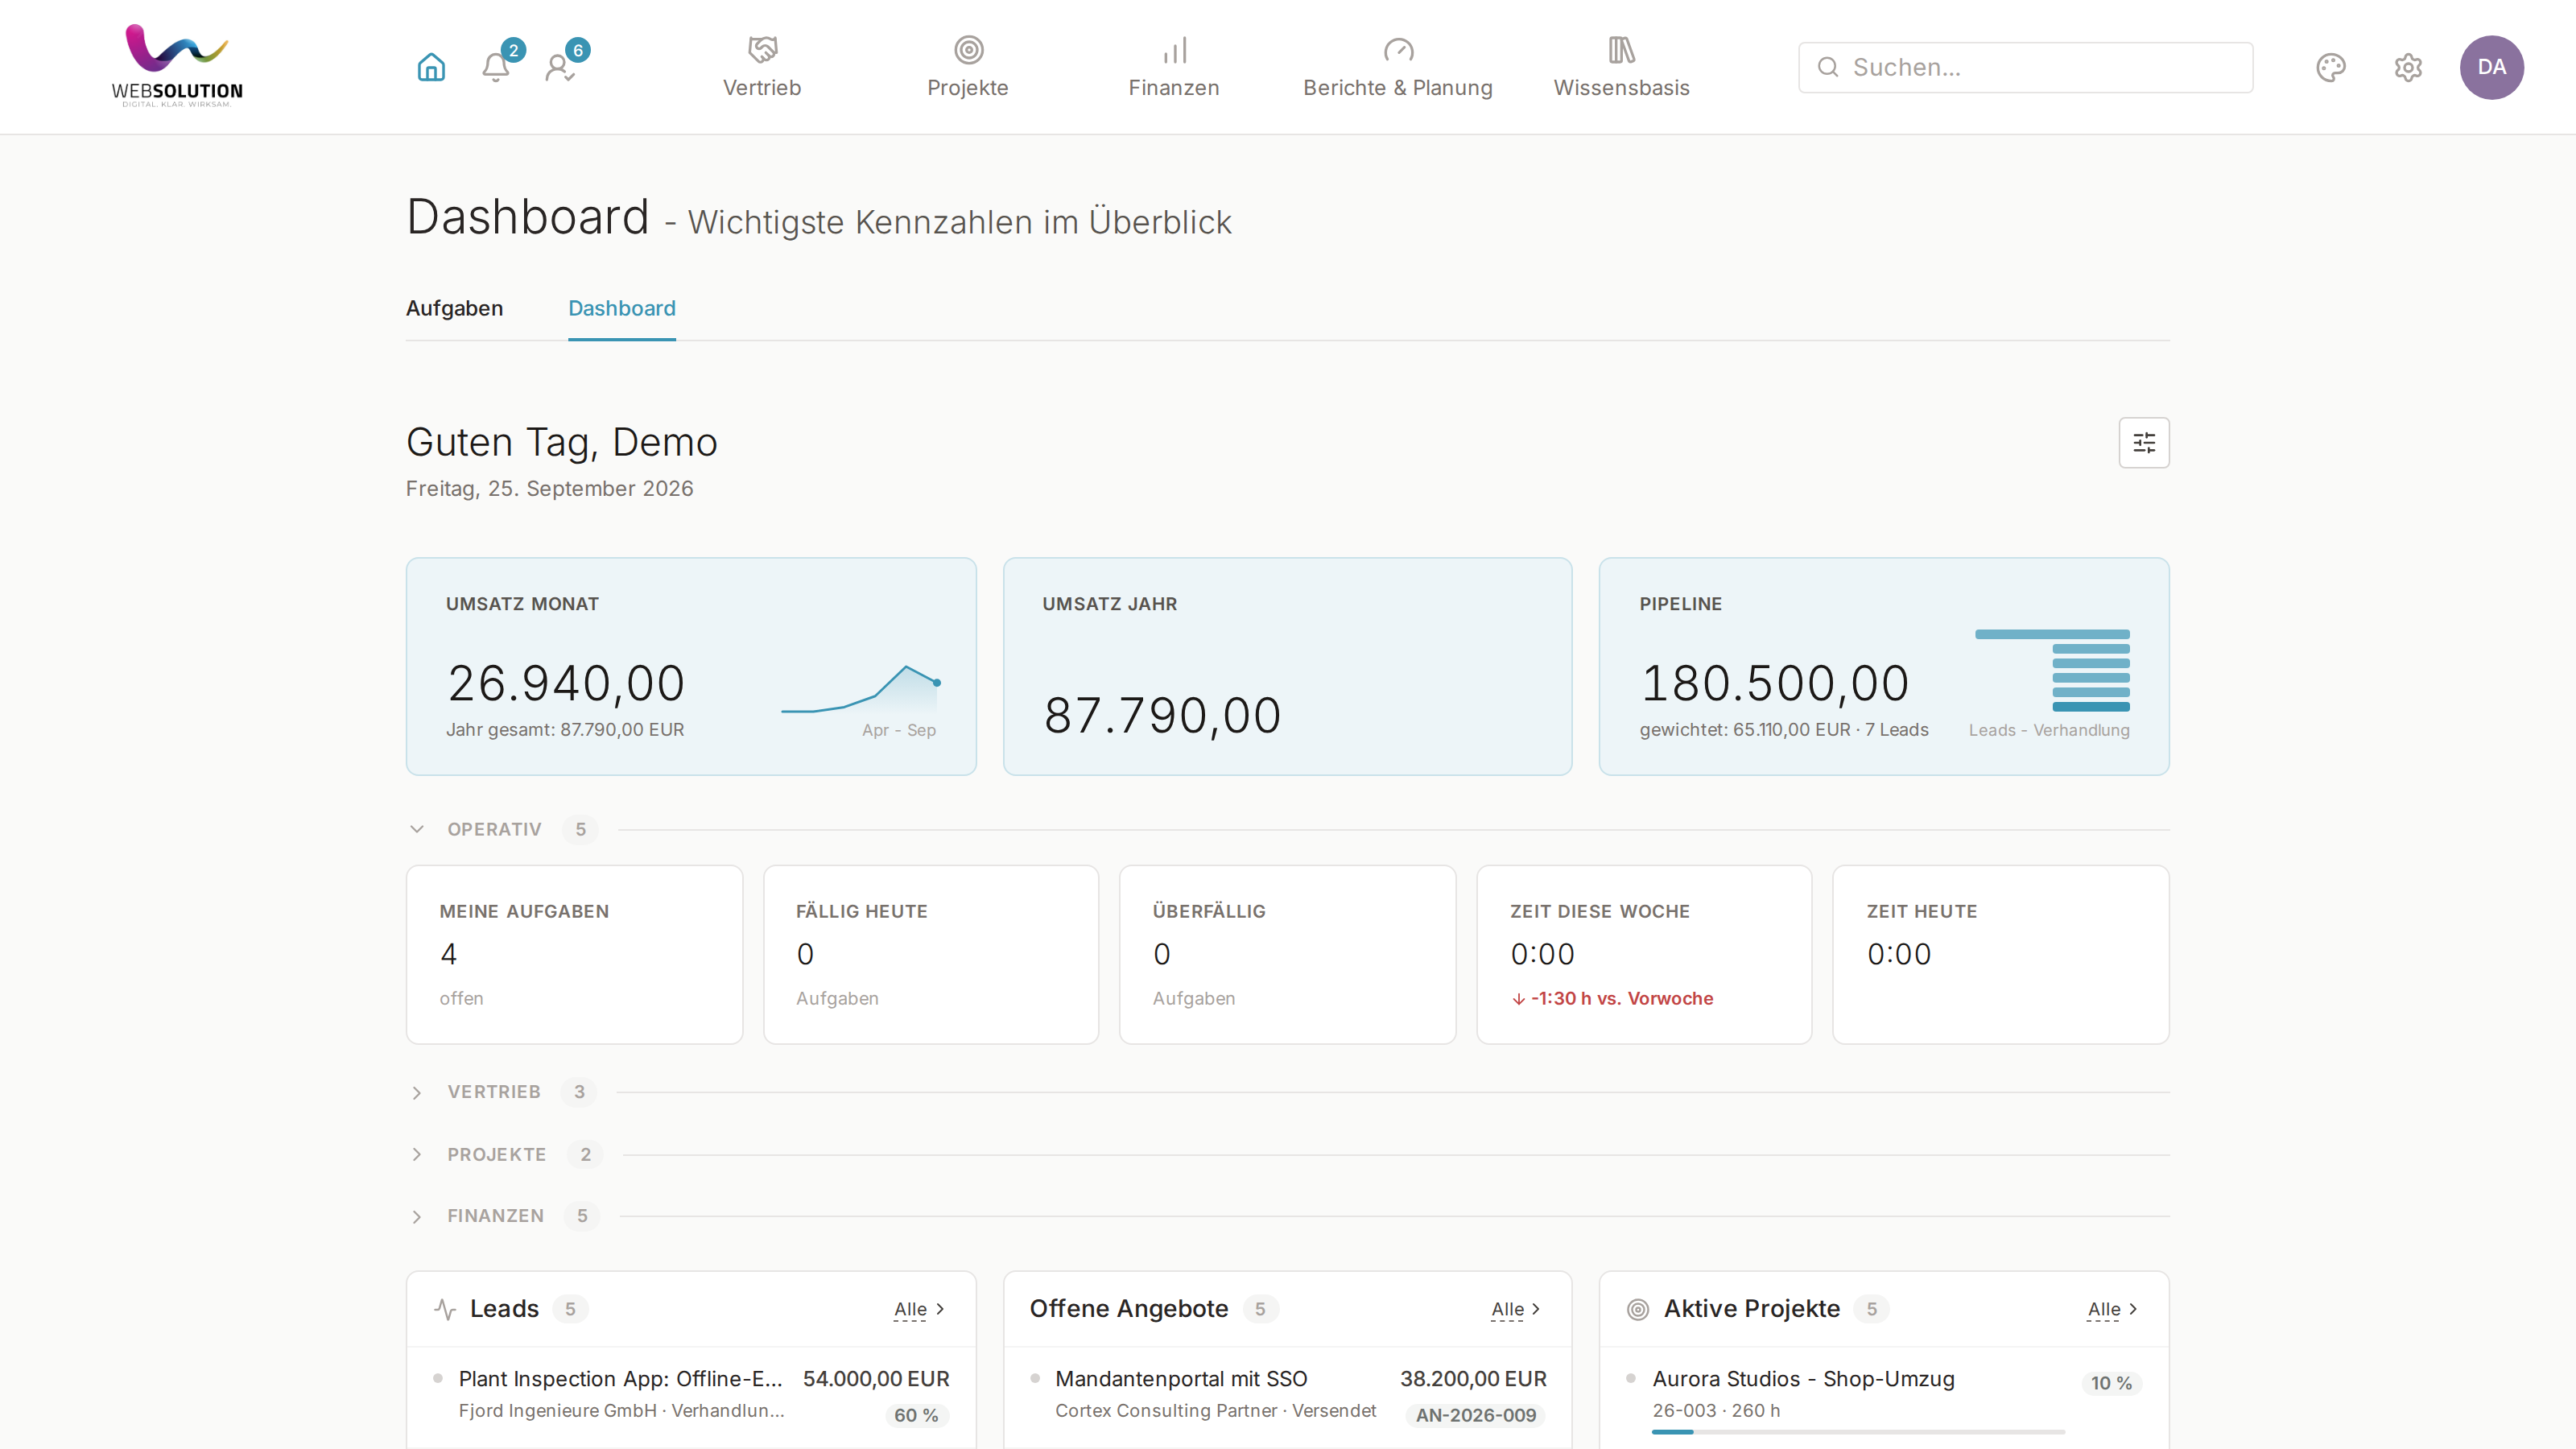Click the Zeit diese Woche card
The width and height of the screenshot is (2576, 1449).
coord(1644,954)
